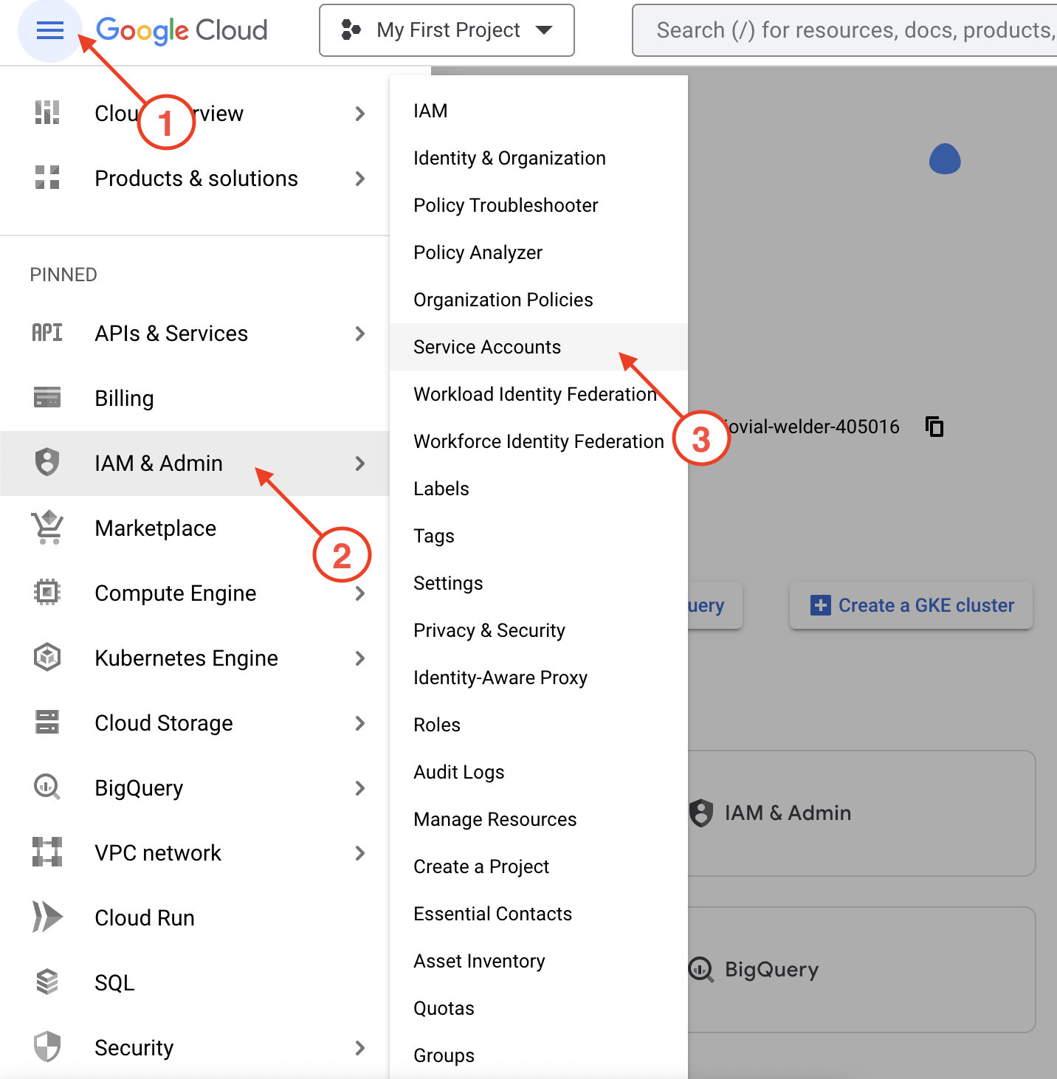Expand the BigQuery chevron
1057x1079 pixels.
tap(360, 788)
